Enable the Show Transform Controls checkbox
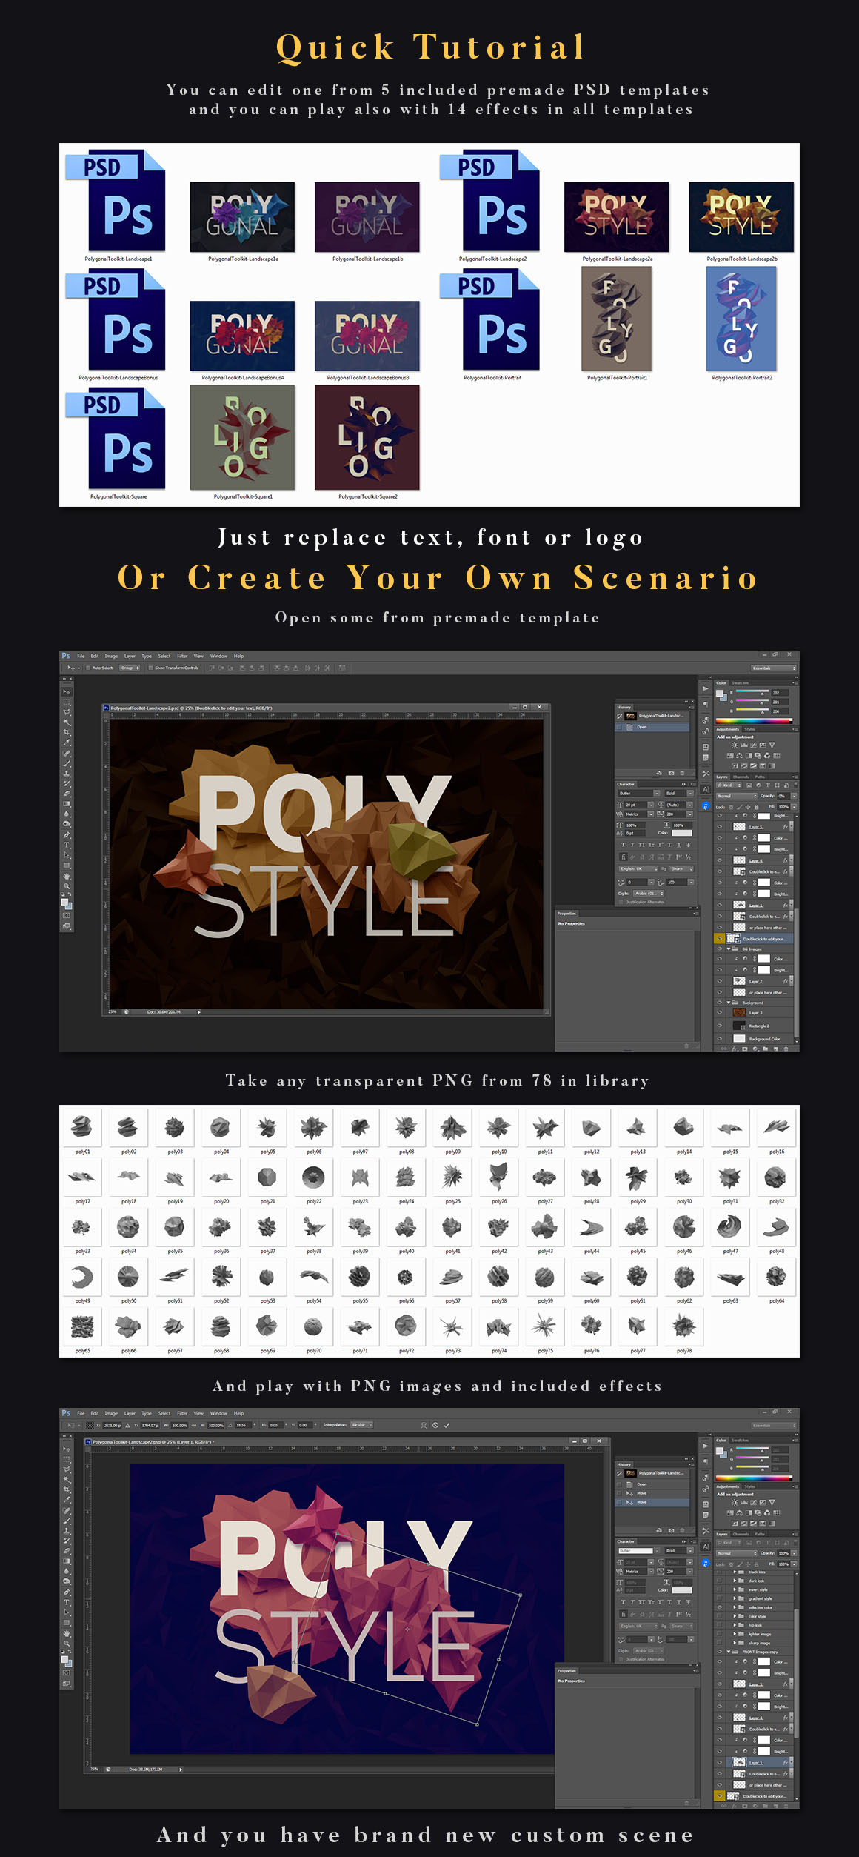This screenshot has width=859, height=1857. point(150,668)
